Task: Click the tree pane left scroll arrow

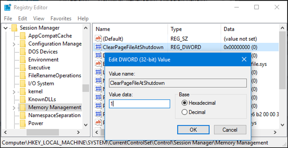Action: tap(5, 132)
